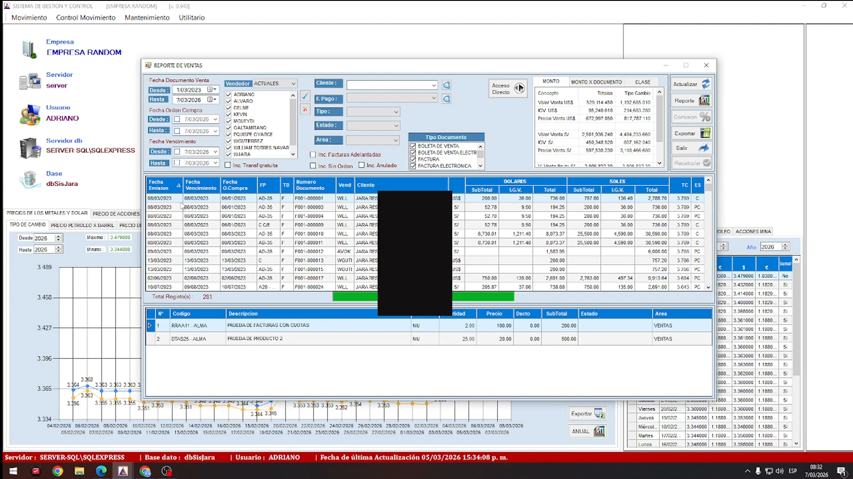Screen dimensions: 853x479
Task: Open the PRECIO PETROLEO X BARRIL tab
Action: 82,225
